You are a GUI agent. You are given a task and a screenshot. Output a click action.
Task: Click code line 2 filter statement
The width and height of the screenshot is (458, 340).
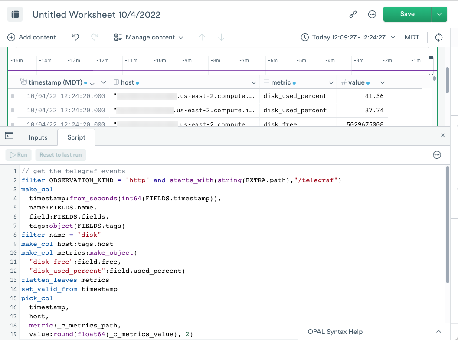click(181, 180)
